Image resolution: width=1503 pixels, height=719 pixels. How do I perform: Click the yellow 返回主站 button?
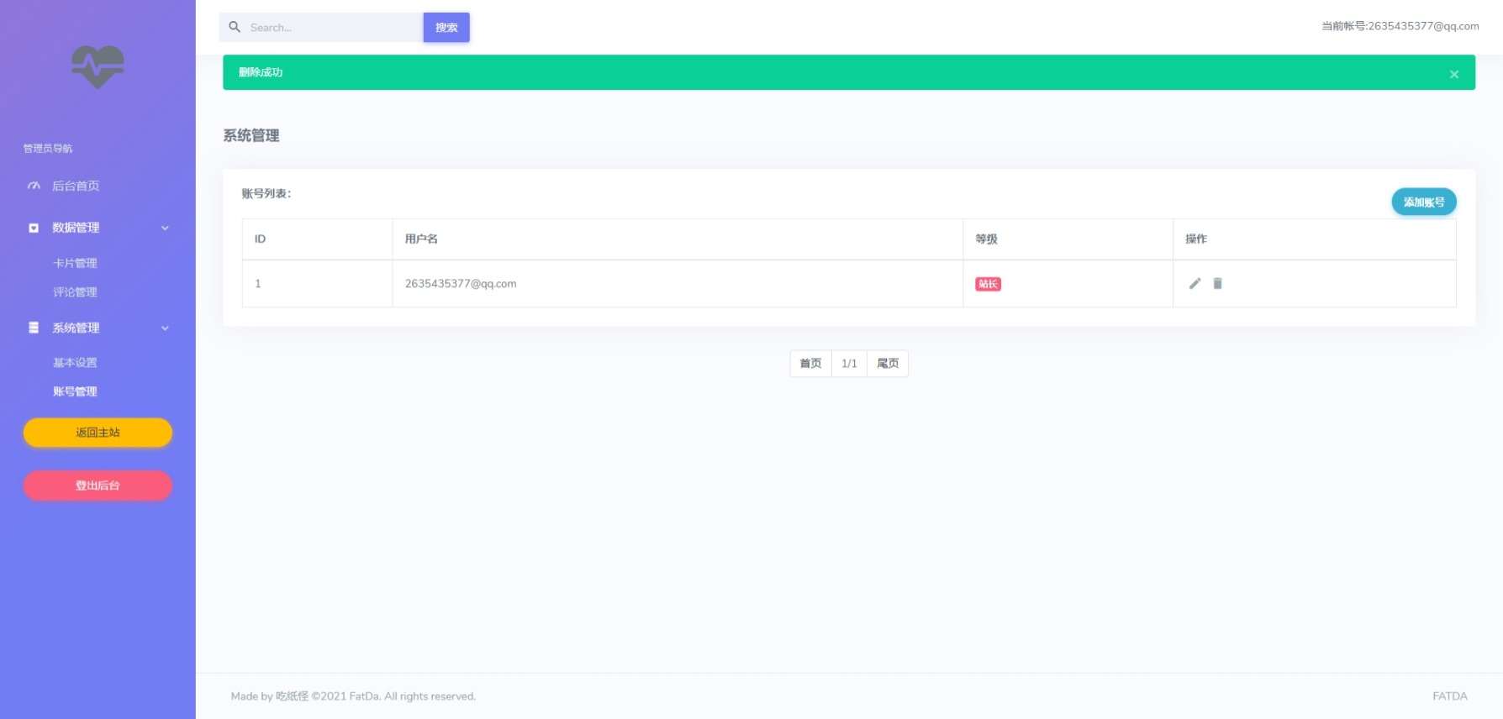(98, 433)
